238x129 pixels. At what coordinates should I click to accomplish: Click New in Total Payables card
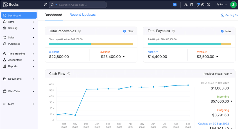coord(226,31)
